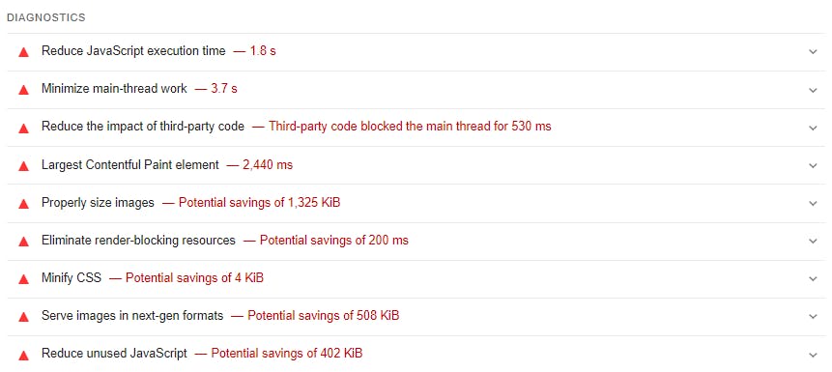
Task: Click red triangle next to third-party code audit
Action: click(23, 128)
